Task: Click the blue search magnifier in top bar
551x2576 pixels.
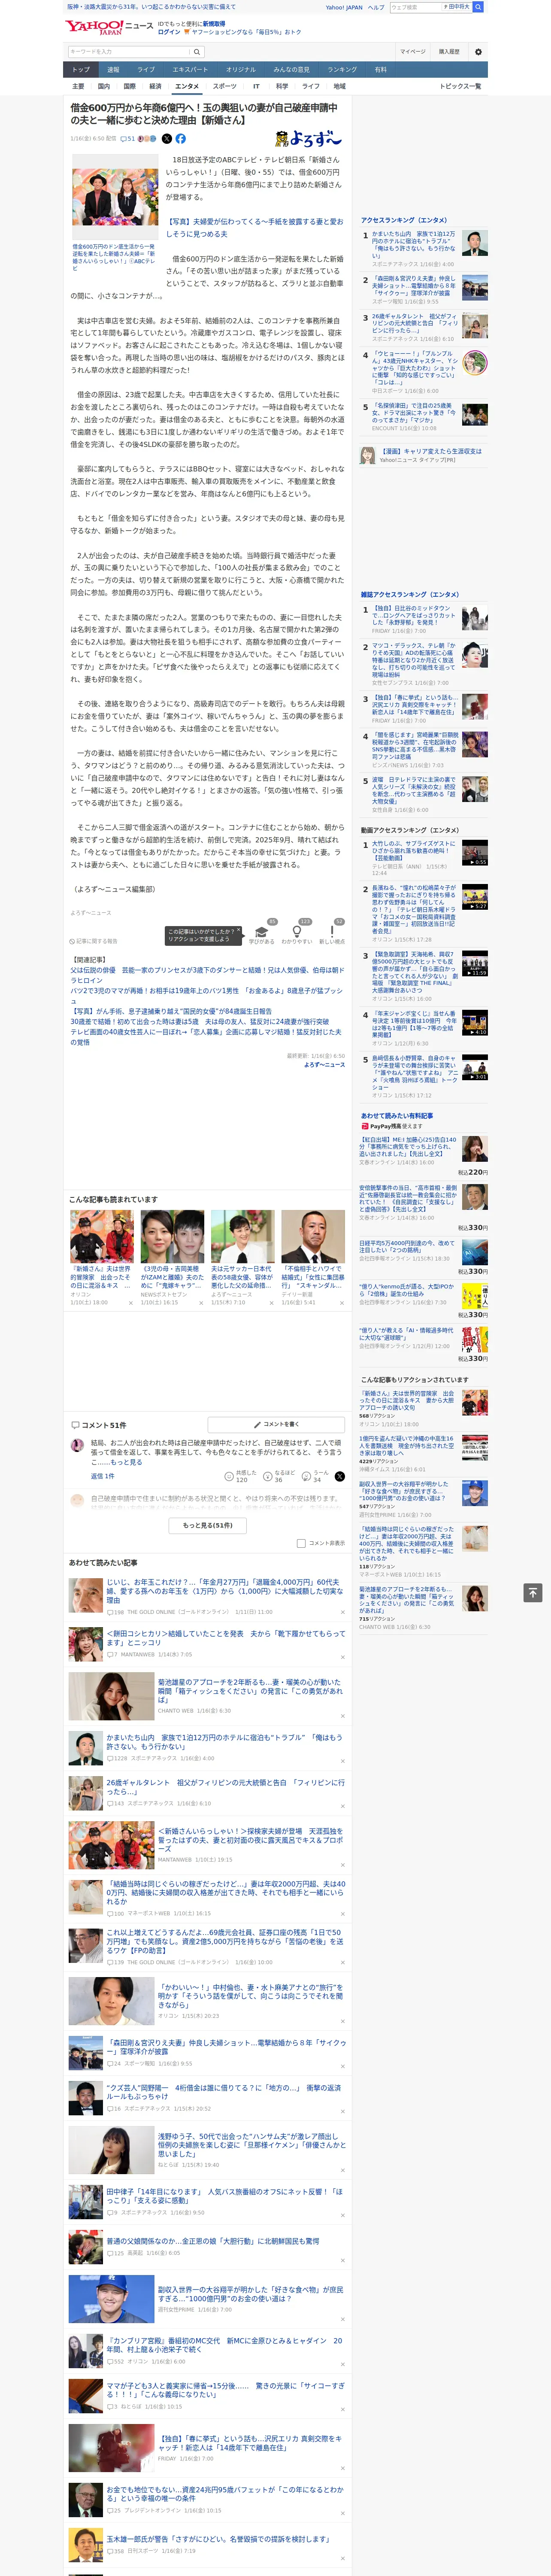Action: click(x=478, y=7)
